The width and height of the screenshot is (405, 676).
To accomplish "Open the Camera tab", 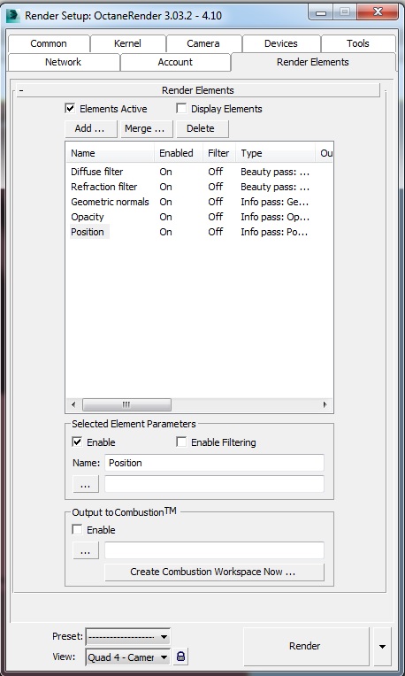I will click(x=203, y=43).
